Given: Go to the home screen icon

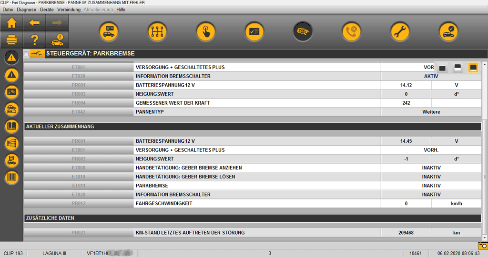Looking at the screenshot, I should [11, 22].
